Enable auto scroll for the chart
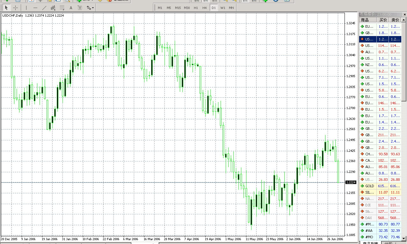This screenshot has width=407, height=244. coord(245,2)
